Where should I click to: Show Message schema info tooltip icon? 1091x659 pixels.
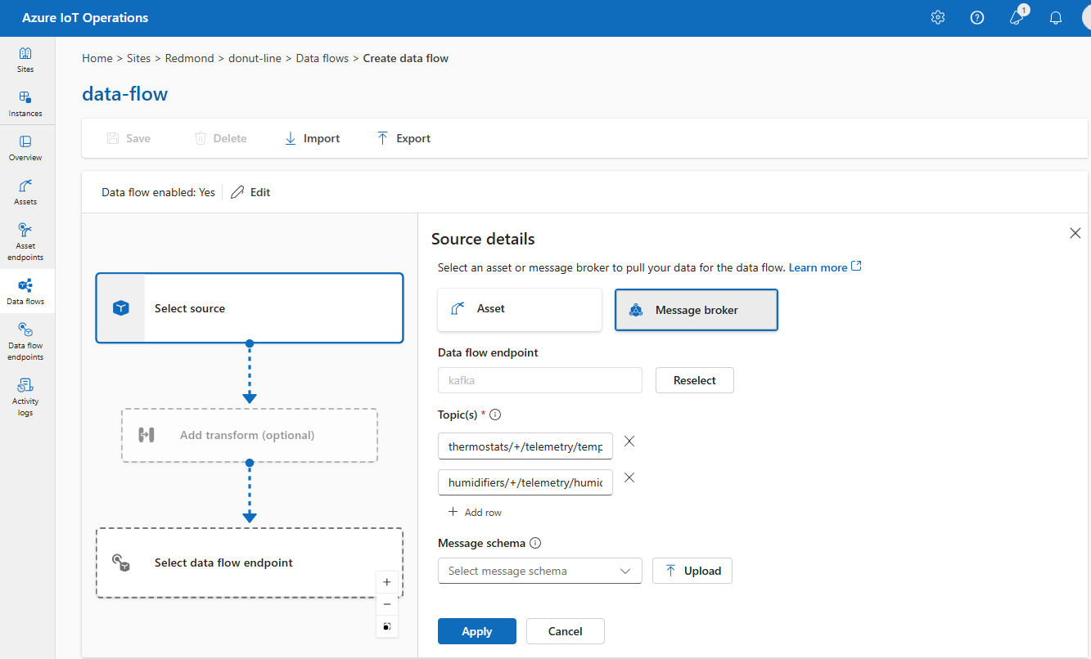535,543
